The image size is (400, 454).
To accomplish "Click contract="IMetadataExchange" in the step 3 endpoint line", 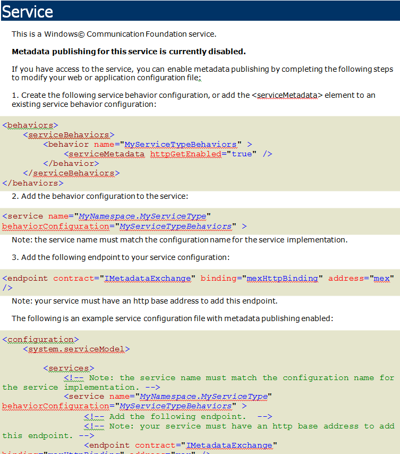I will (124, 278).
